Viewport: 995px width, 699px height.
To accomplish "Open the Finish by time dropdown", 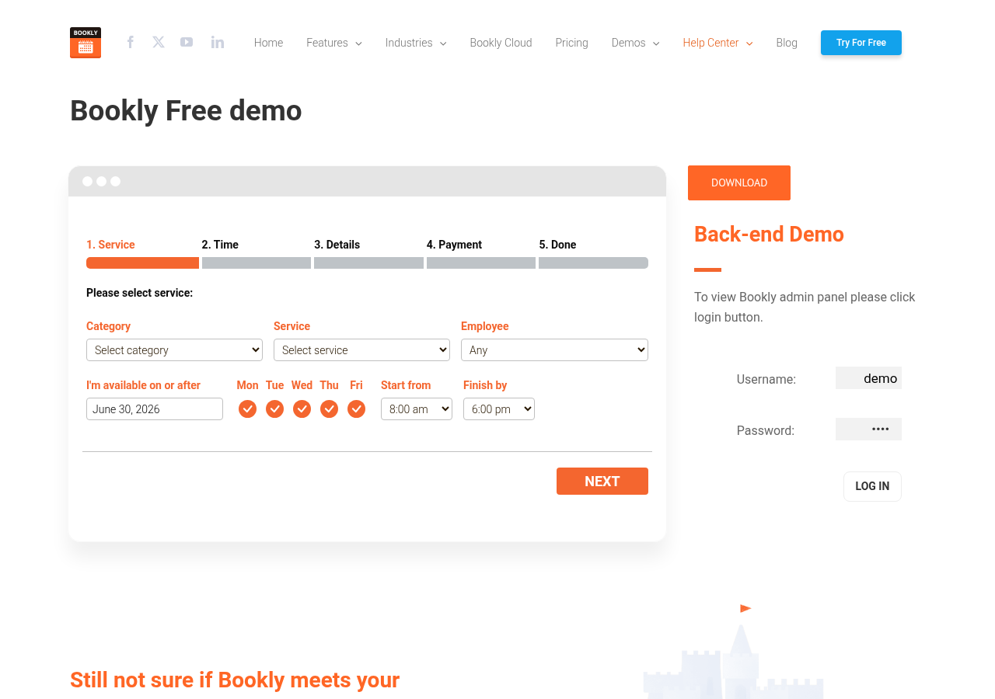I will [499, 409].
